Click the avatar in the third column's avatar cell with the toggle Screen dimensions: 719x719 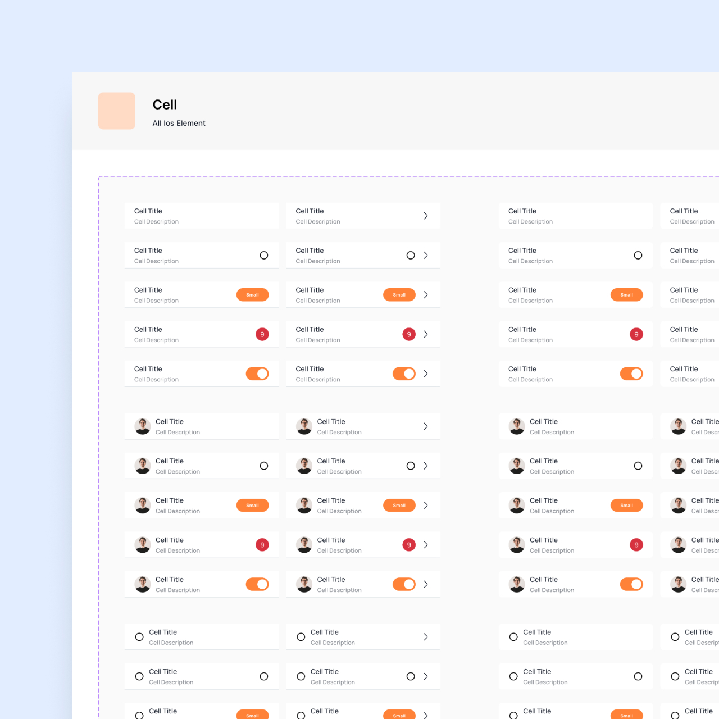[x=517, y=584]
